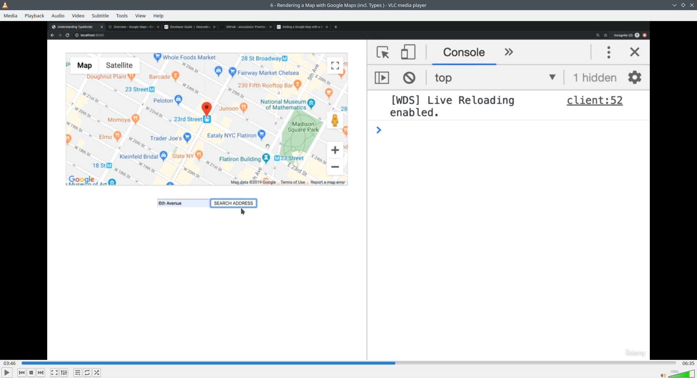The width and height of the screenshot is (697, 378).
Task: Zoom in the map with plus
Action: click(335, 150)
